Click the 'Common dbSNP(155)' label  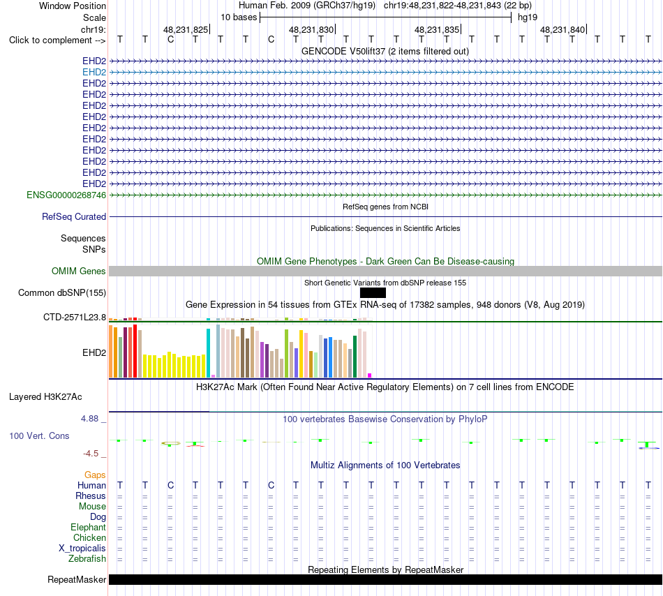61,293
